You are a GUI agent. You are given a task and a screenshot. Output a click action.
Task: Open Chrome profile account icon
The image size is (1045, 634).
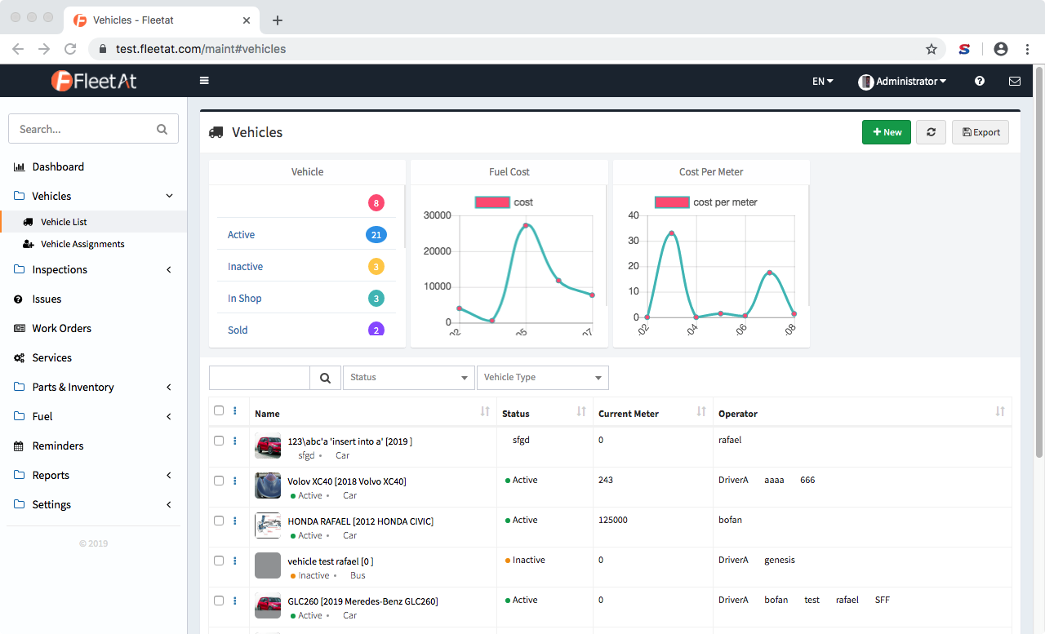[1001, 49]
